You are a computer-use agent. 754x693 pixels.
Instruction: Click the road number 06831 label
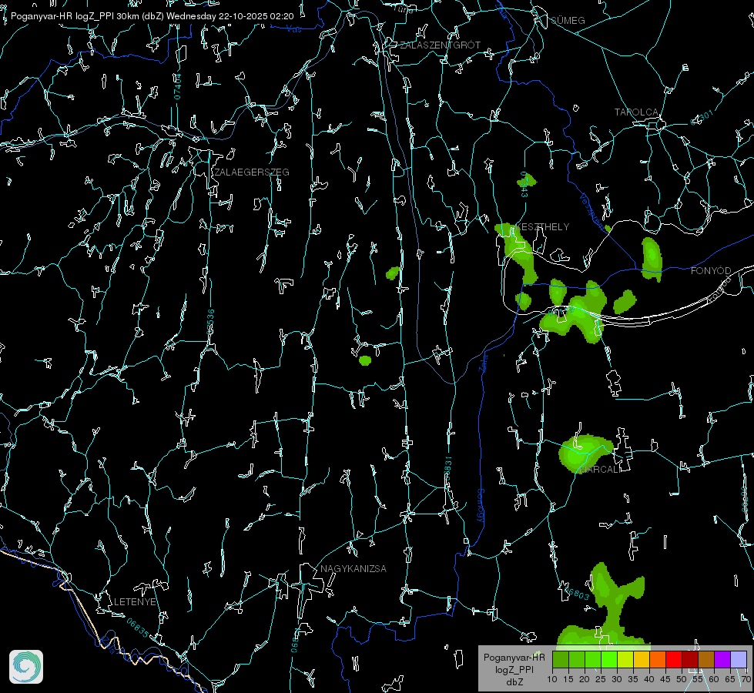pos(447,470)
